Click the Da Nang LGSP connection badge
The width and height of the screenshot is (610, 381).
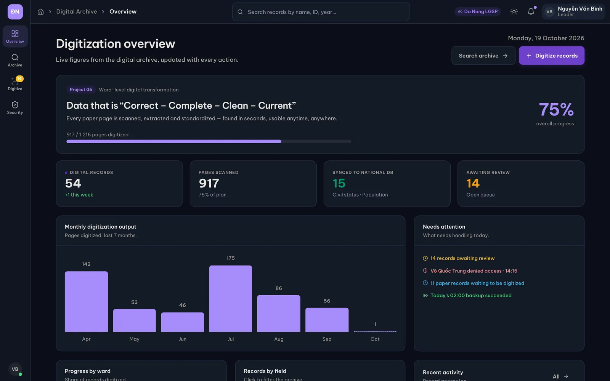478,12
